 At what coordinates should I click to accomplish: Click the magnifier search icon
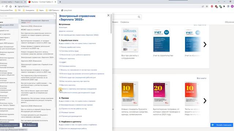pos(139,17)
